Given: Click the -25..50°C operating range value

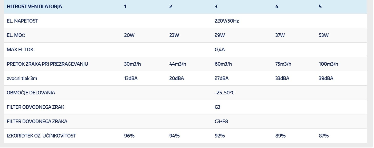Looking at the screenshot, I should (x=224, y=93).
